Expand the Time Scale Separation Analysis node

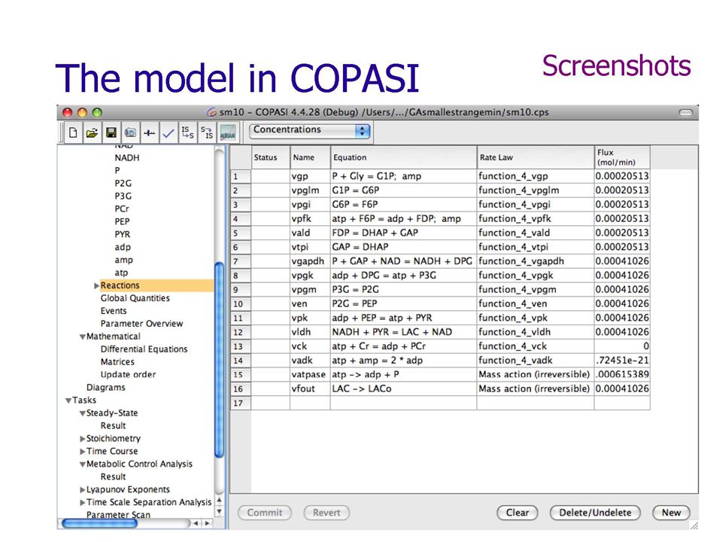coord(83,503)
